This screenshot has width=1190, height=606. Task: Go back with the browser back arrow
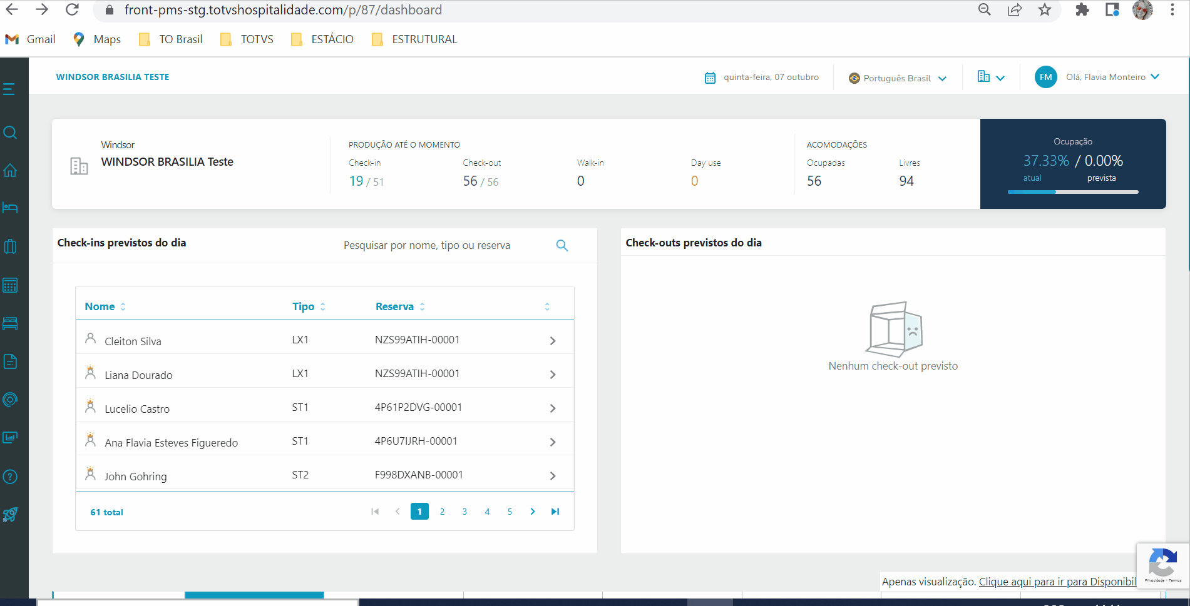point(12,9)
